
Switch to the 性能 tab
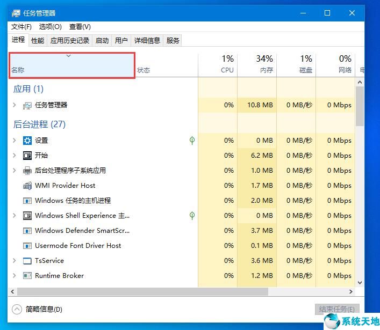click(38, 40)
